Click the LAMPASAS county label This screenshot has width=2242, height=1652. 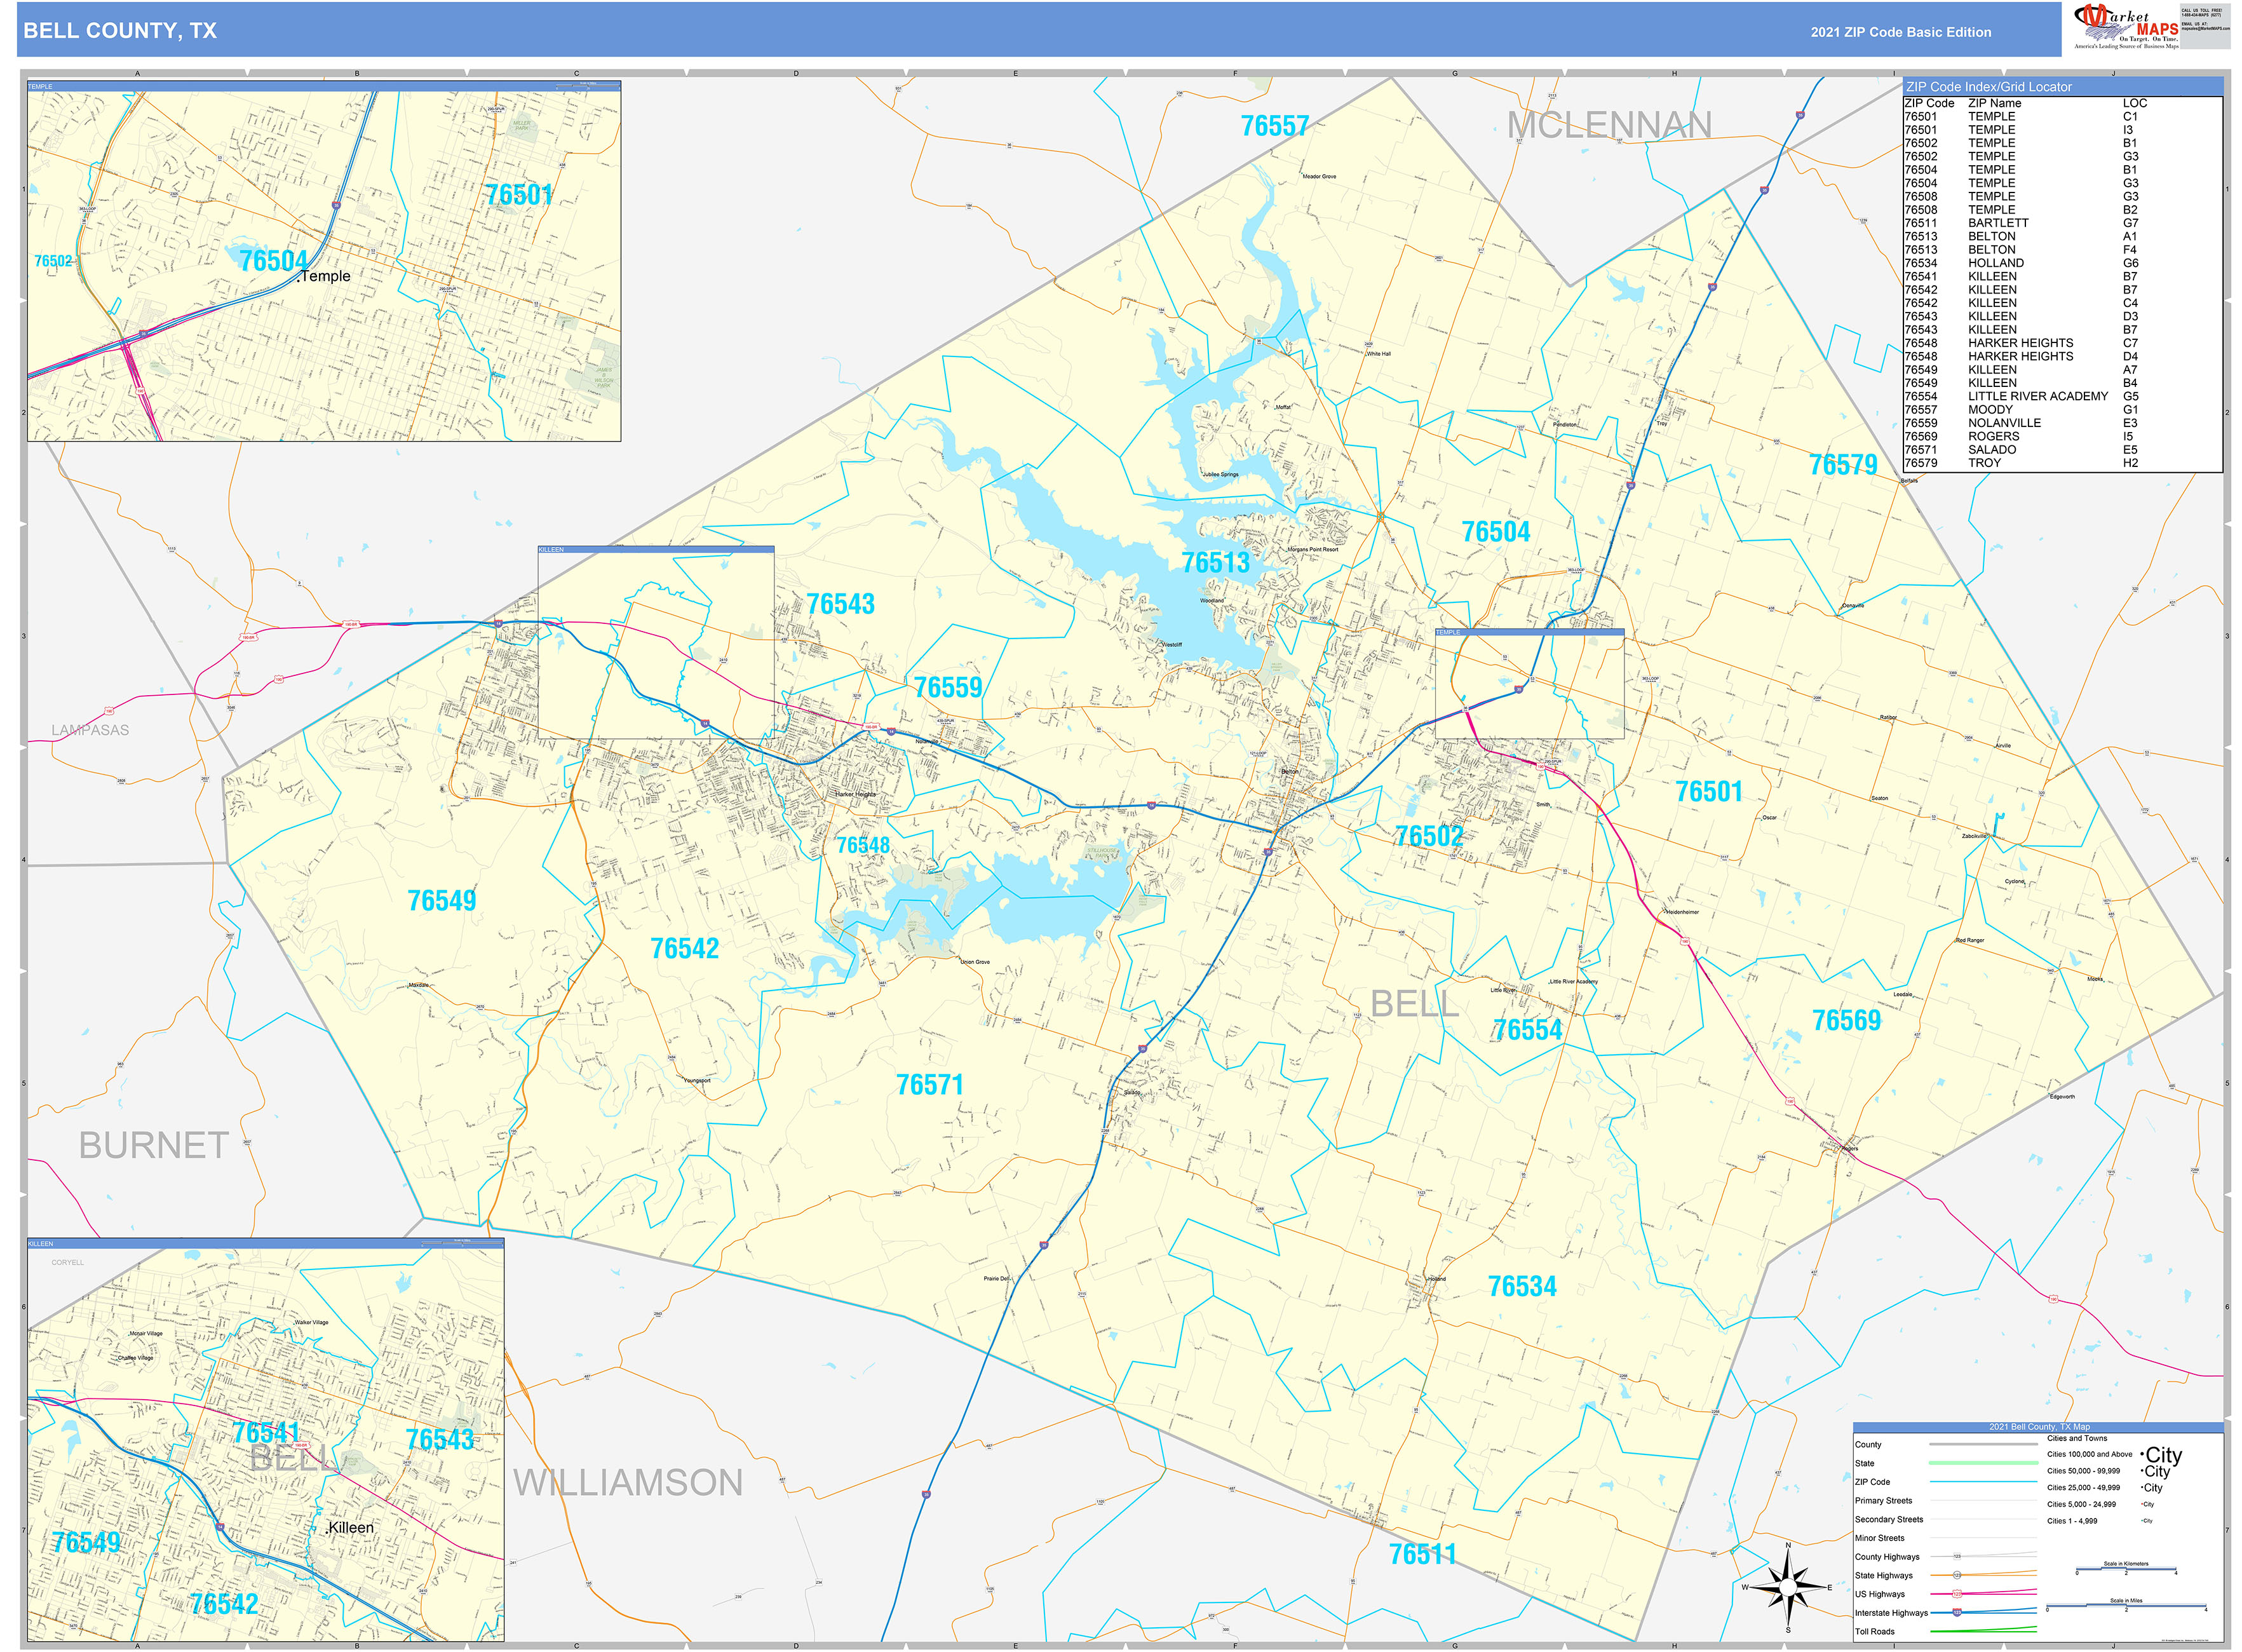click(91, 730)
